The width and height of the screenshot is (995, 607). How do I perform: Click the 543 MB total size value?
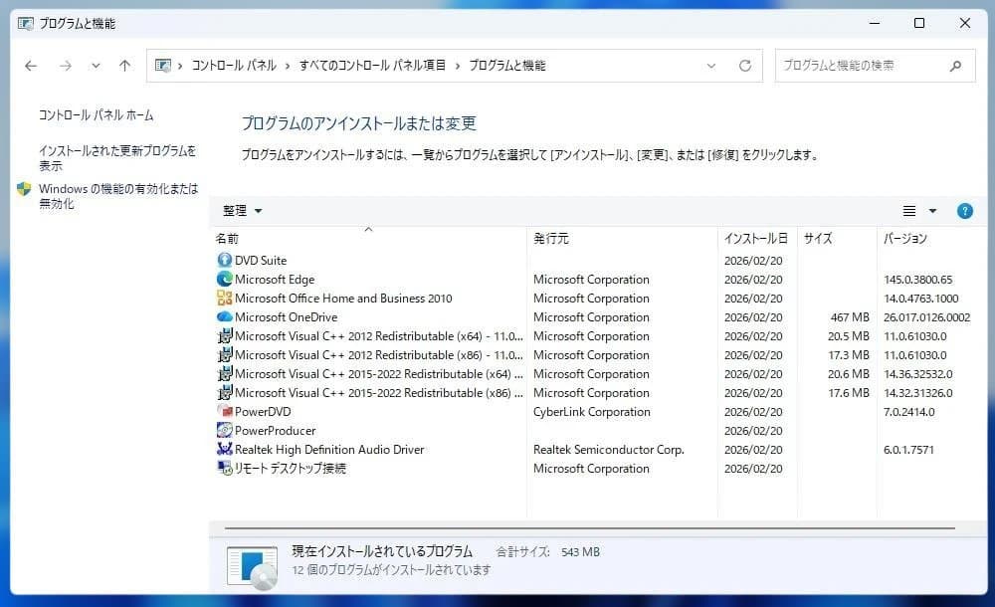point(580,551)
